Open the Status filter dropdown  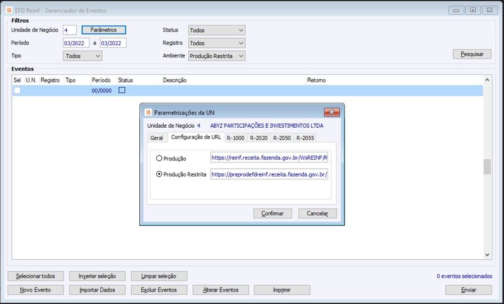click(217, 30)
